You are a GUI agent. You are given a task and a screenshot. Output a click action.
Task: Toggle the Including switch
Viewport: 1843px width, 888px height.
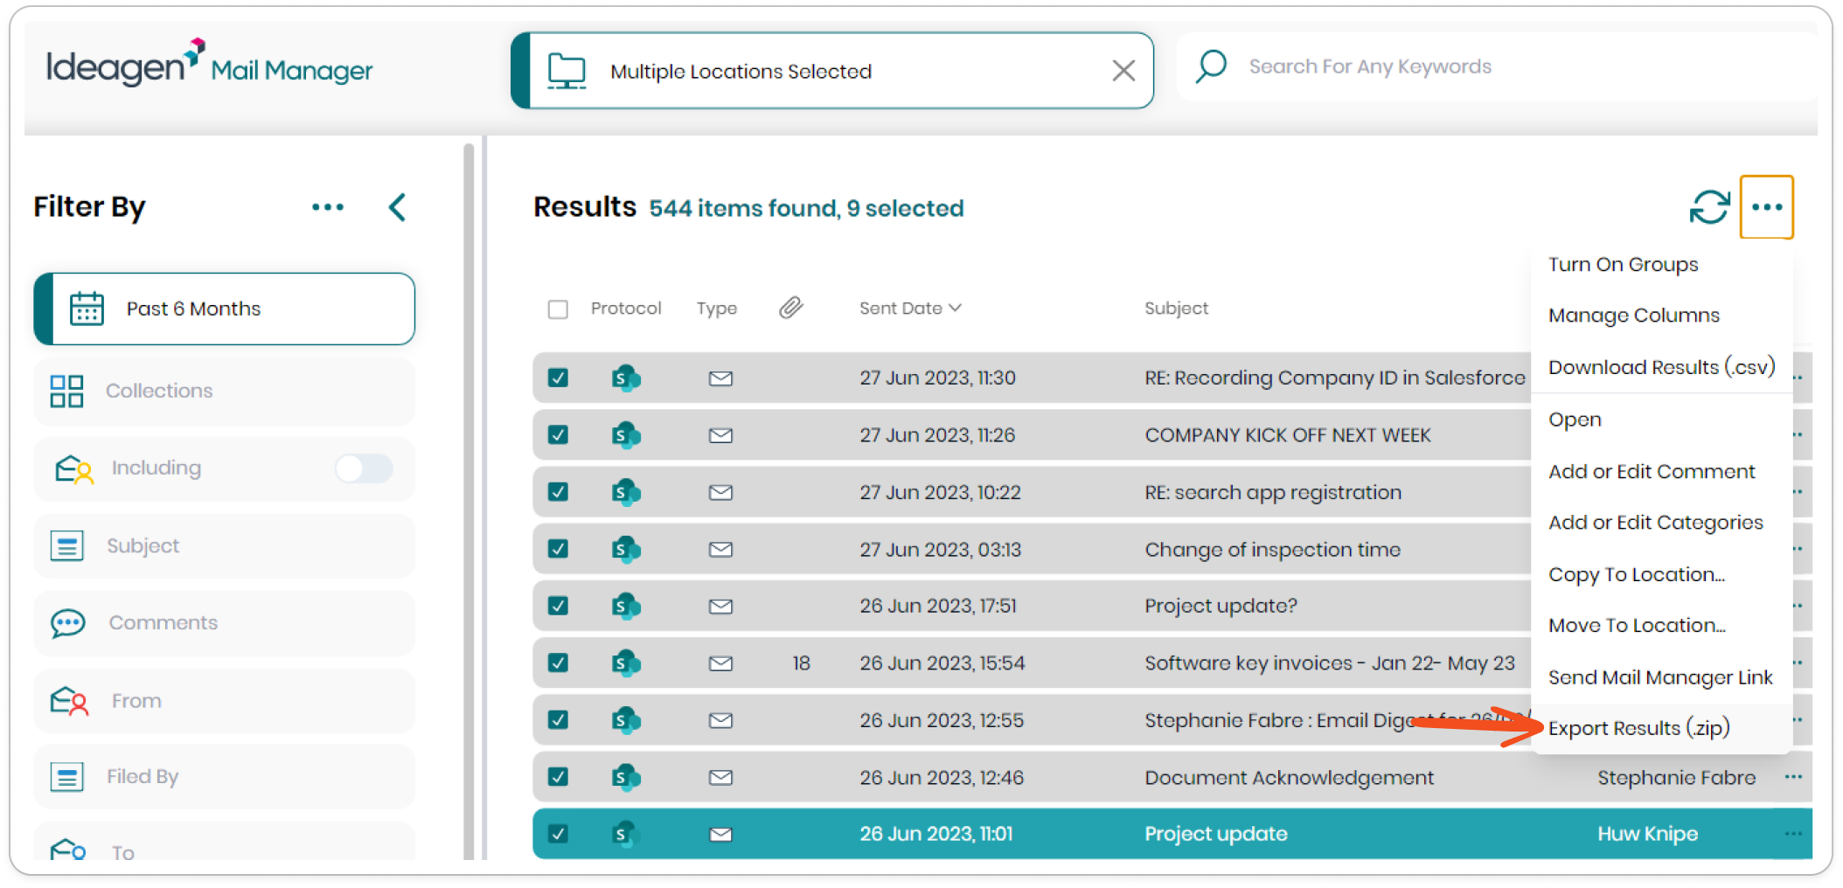pos(364,468)
